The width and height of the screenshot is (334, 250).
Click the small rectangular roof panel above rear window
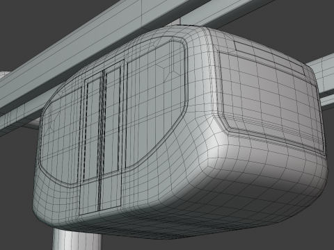[x=269, y=58]
